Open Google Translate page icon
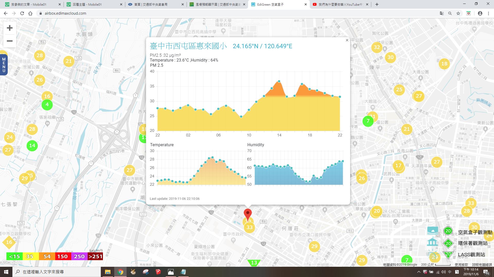 click(x=442, y=13)
